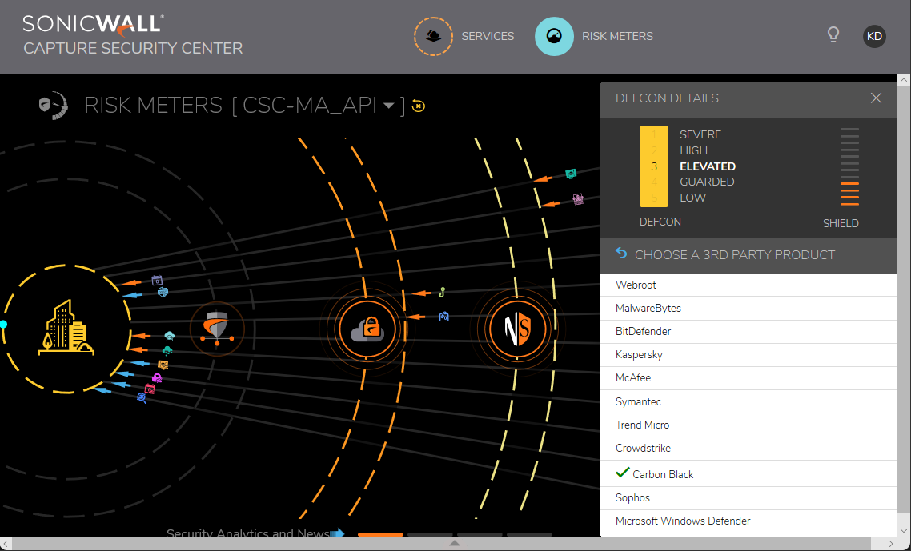Select the firewall shield node icon
Image resolution: width=911 pixels, height=551 pixels.
coord(217,329)
